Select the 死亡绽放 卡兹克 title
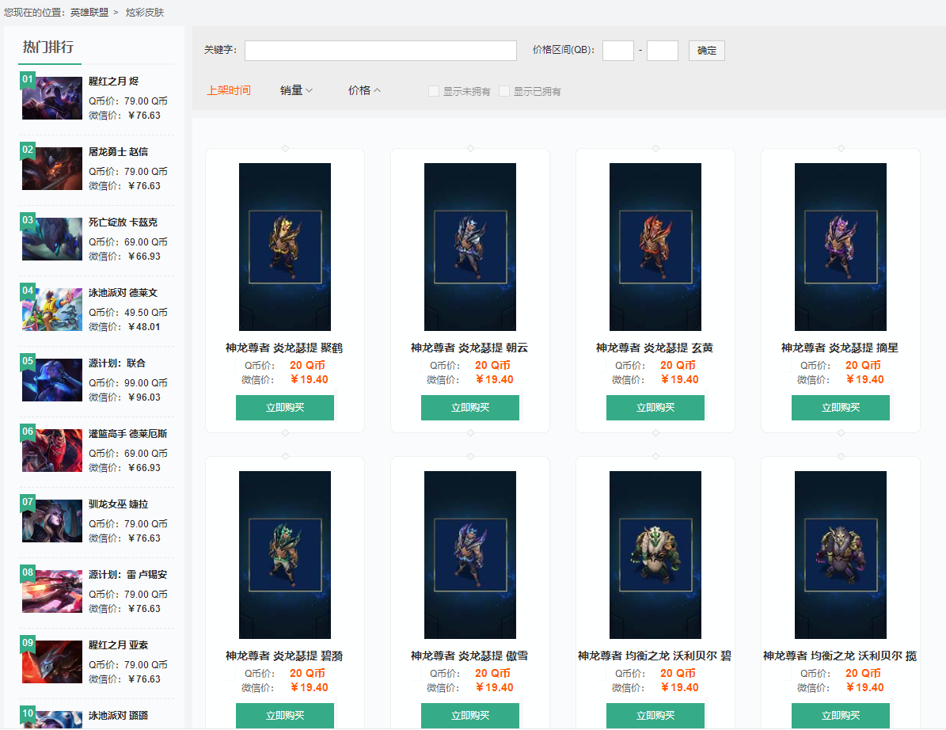946x730 pixels. click(x=123, y=222)
